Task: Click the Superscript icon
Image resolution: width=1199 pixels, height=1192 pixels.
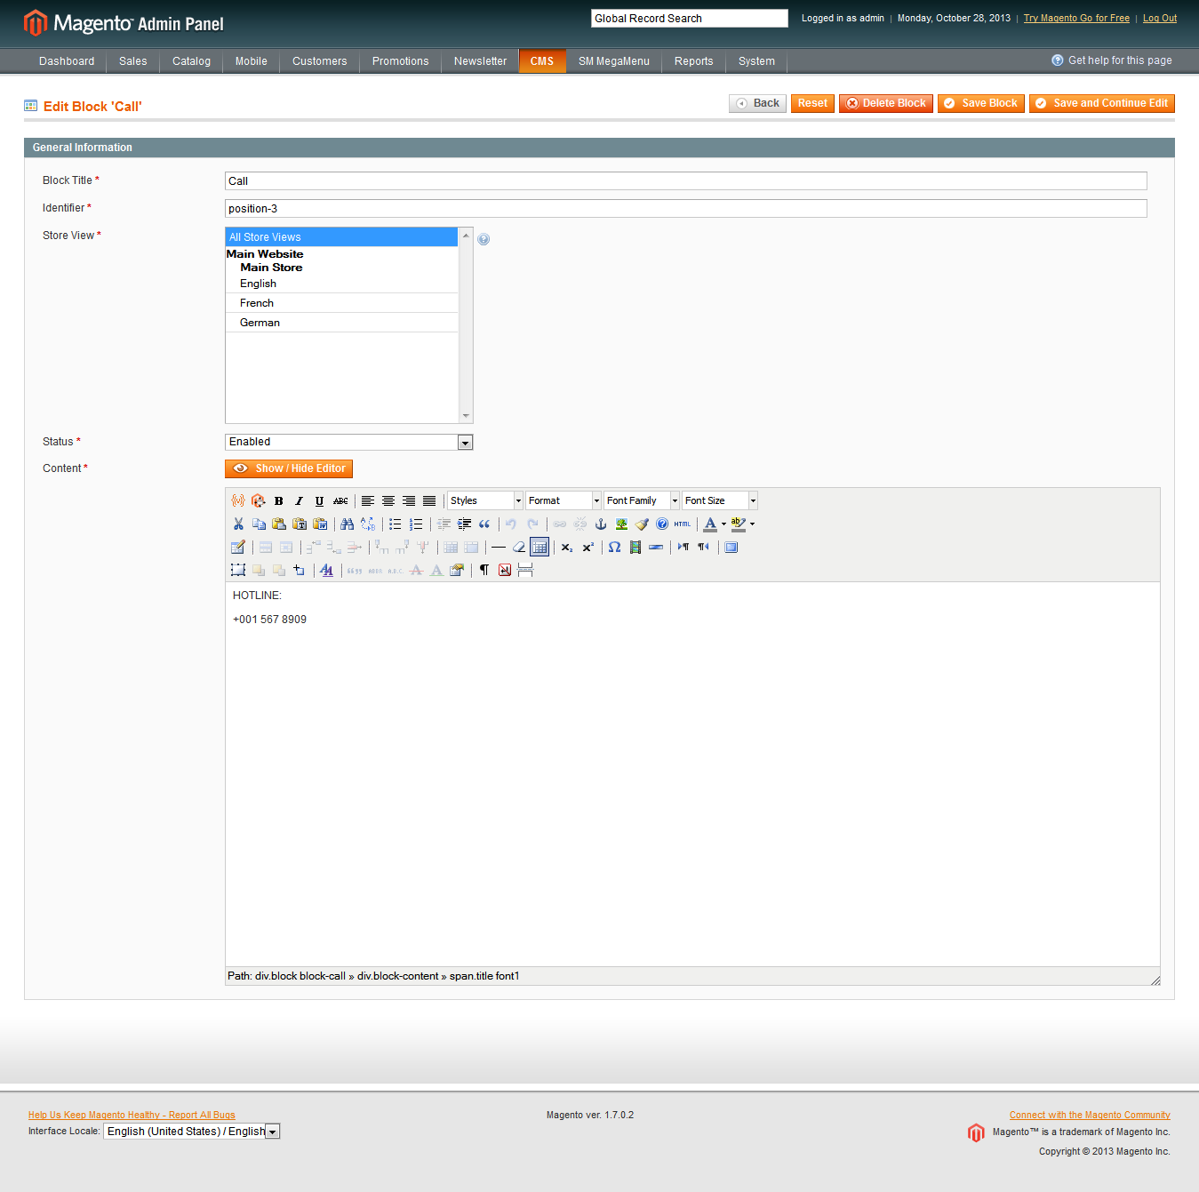Action: coord(588,547)
